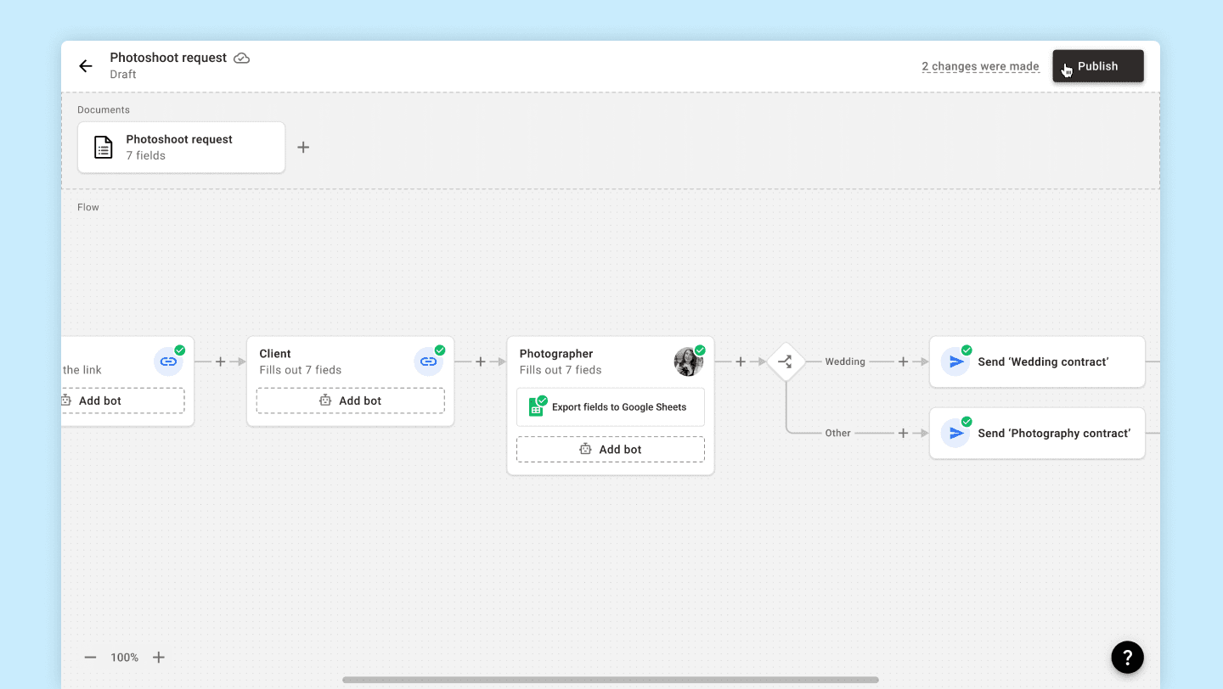This screenshot has width=1223, height=689.
Task: Add a new document with the plus icon
Action: tap(303, 148)
